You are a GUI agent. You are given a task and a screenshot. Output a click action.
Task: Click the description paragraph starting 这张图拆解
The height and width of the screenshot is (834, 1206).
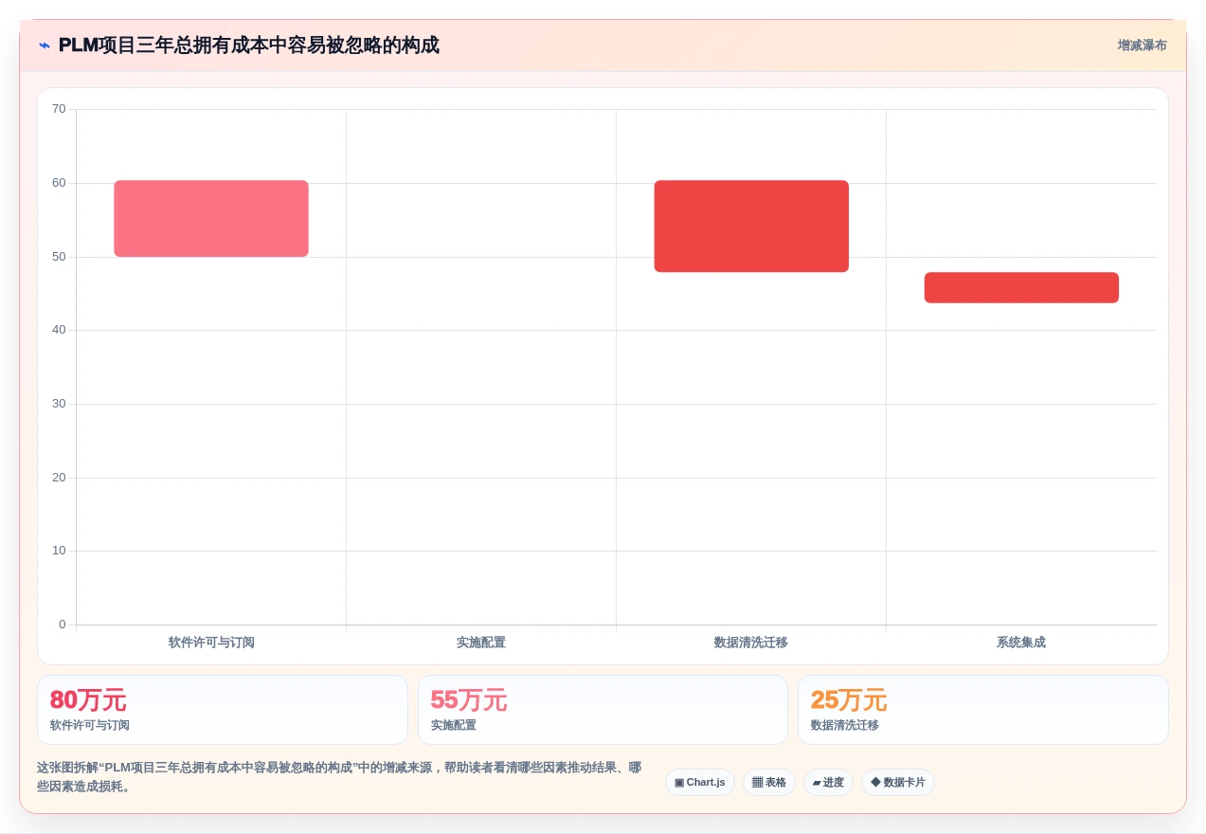(x=339, y=777)
